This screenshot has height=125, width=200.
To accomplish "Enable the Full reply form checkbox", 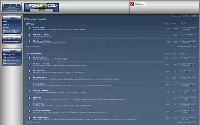I will tap(4, 54).
